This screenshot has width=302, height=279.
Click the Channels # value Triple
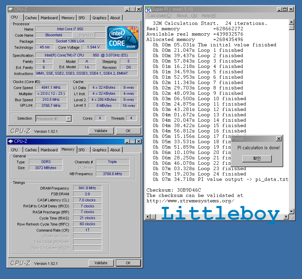113,162
